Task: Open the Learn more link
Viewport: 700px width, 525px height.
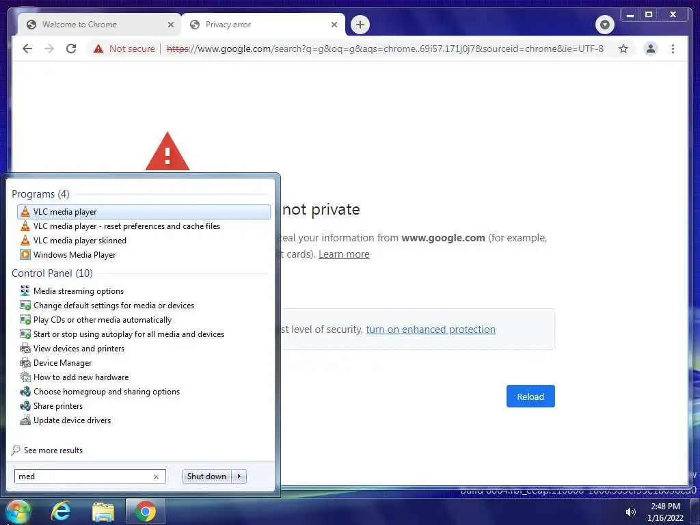Action: coord(344,254)
